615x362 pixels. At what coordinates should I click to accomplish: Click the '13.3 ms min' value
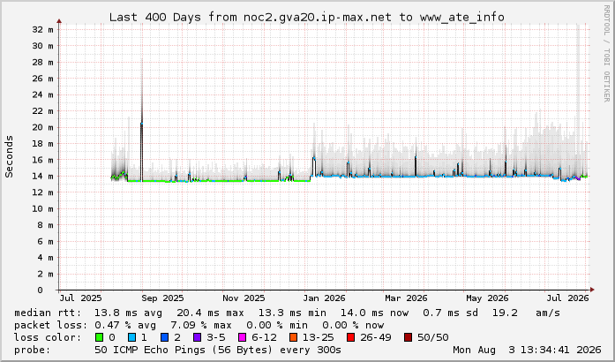click(x=292, y=313)
